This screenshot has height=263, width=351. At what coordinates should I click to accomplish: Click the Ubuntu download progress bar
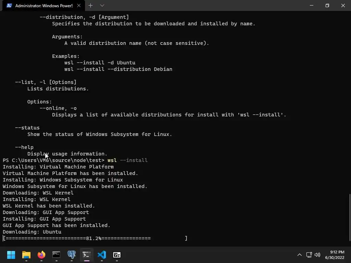(x=95, y=238)
